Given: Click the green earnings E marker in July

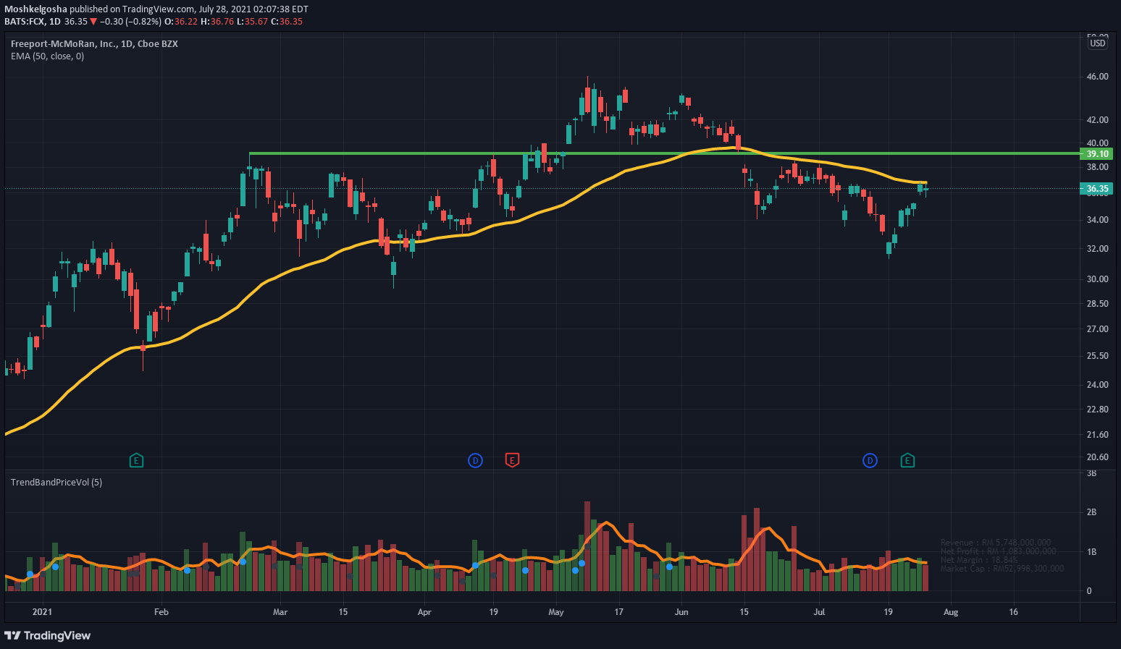Looking at the screenshot, I should click(907, 460).
